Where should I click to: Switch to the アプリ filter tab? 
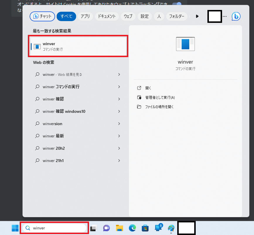pyautogui.click(x=85, y=16)
